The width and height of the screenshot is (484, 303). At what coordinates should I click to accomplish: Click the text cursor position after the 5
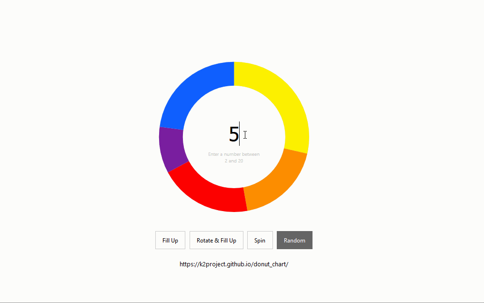click(x=238, y=135)
